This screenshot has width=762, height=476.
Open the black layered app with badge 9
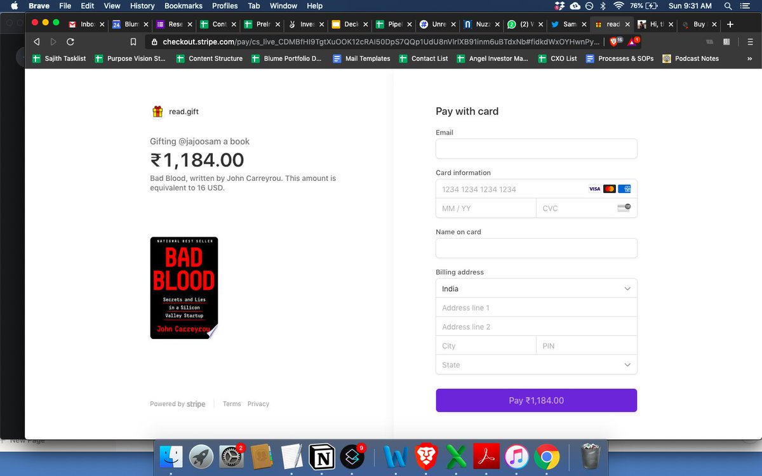coord(352,456)
